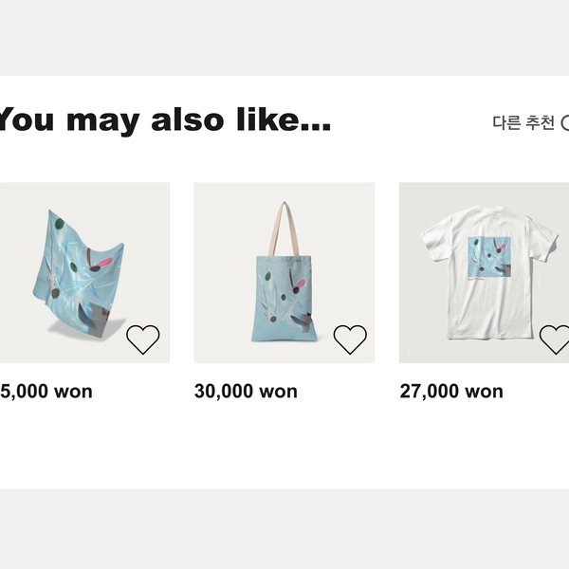Image resolution: width=569 pixels, height=569 pixels.
Task: Click the square art print on the t-shirt
Action: coord(487,258)
